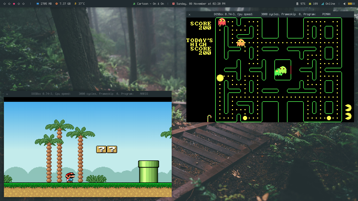Click the red calendar icon
The width and height of the screenshot is (358, 201).
pyautogui.click(x=173, y=4)
